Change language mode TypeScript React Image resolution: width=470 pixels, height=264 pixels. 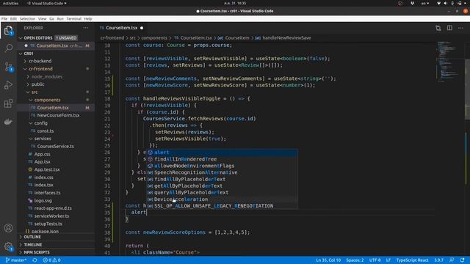coord(412,260)
